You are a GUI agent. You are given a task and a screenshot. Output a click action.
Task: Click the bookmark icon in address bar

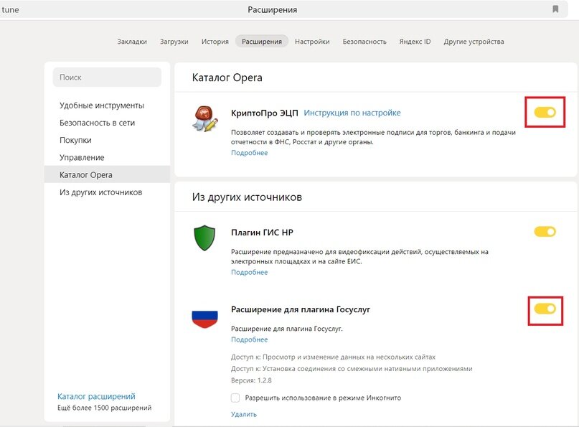555,9
